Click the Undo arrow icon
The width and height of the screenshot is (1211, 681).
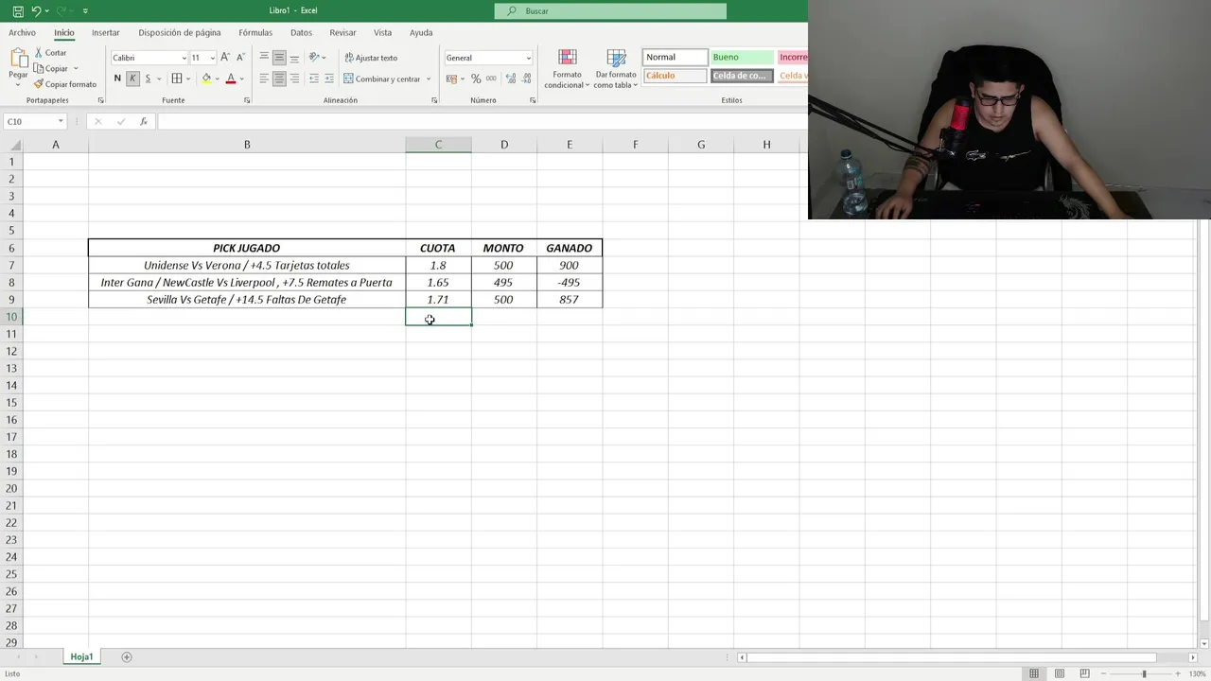click(x=36, y=11)
